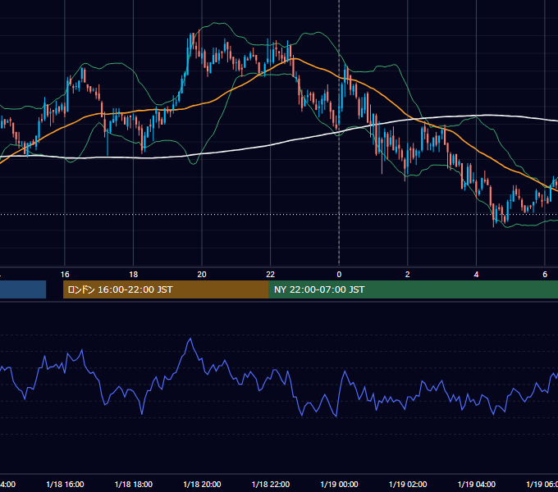This screenshot has height=492, width=558.
Task: Click the 1/19 02:00 date label
Action: pyautogui.click(x=408, y=484)
